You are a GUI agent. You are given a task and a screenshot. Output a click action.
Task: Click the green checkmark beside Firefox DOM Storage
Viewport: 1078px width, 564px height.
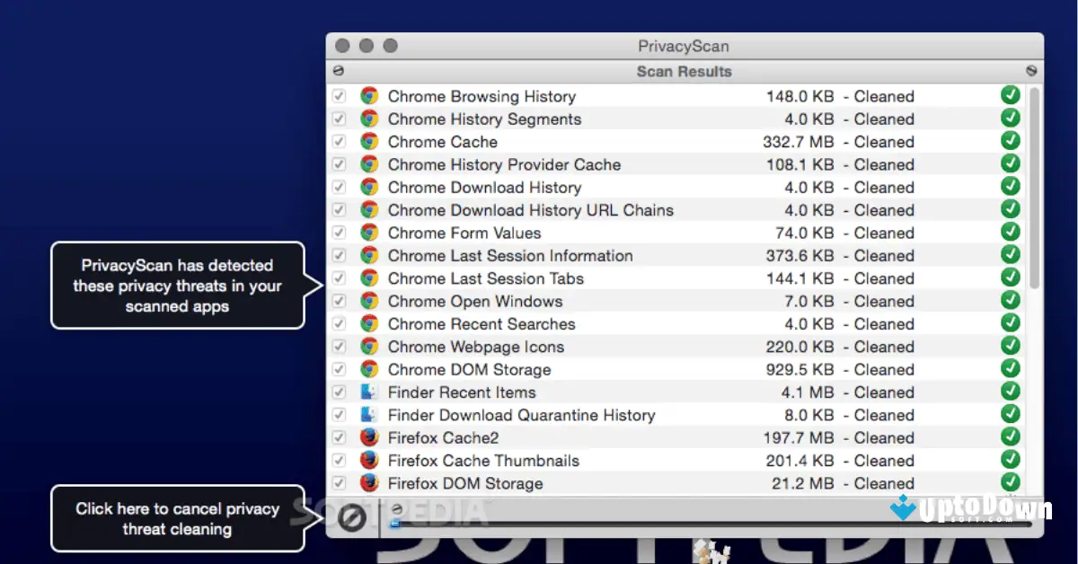click(1010, 482)
